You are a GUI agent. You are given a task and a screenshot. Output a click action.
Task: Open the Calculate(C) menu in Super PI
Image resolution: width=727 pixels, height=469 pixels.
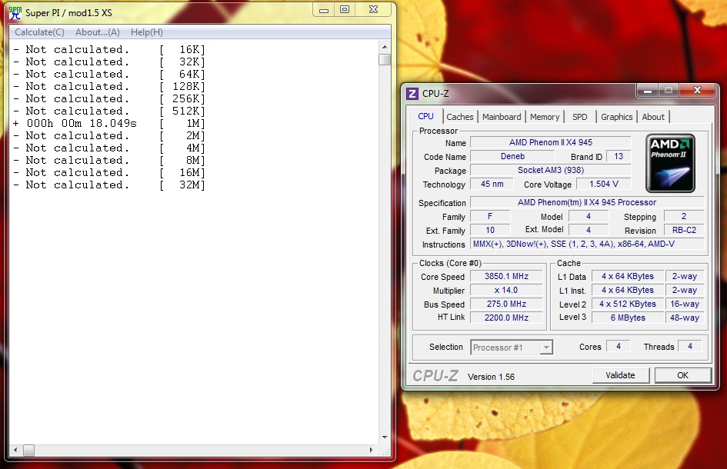pyautogui.click(x=39, y=32)
